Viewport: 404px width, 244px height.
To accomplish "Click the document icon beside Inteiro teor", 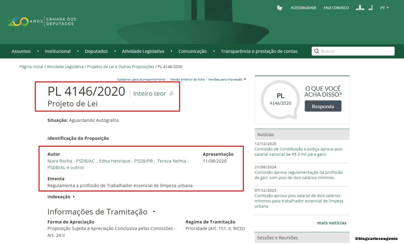I will point(171,94).
